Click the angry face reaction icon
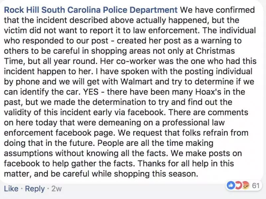The width and height of the screenshot is (266, 199). click(246, 186)
